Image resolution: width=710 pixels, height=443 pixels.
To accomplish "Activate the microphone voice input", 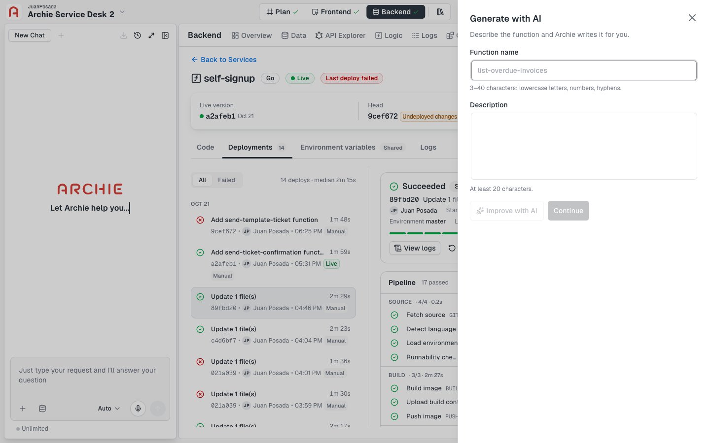I will pos(138,409).
